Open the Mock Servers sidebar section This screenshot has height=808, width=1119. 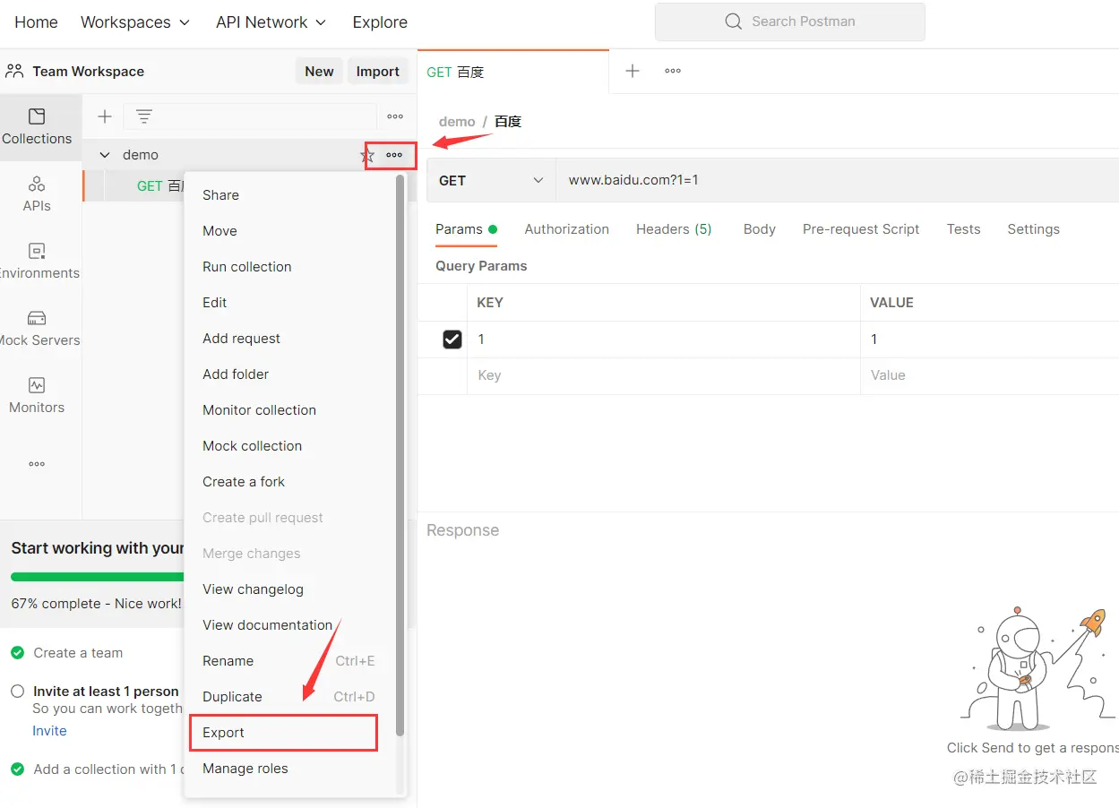coord(37,329)
